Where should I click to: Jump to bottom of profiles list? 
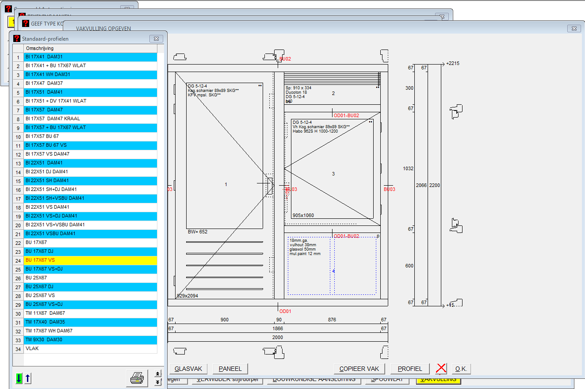[158, 382]
